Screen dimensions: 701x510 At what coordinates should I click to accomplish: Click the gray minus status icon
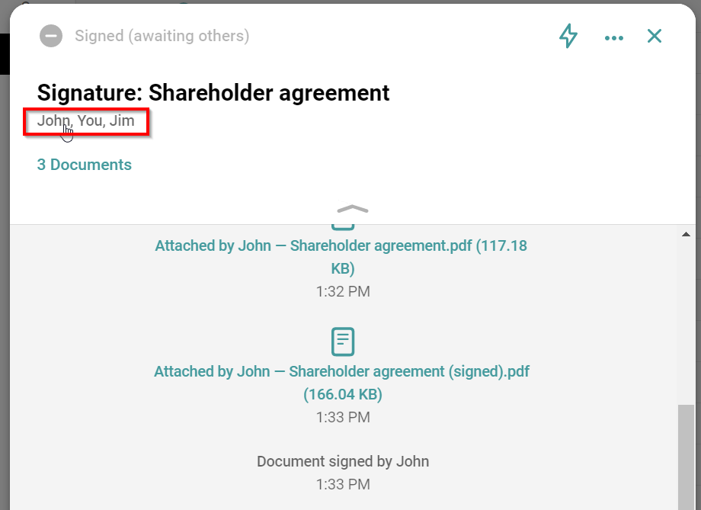coord(51,36)
